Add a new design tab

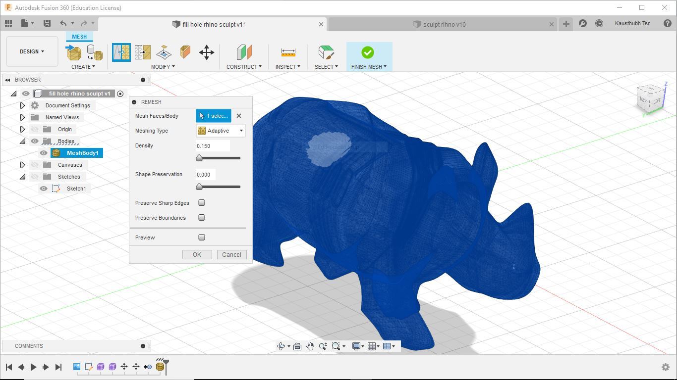click(566, 24)
